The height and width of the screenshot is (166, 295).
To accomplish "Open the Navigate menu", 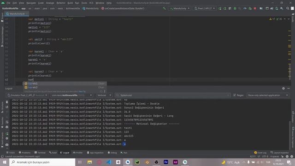I will click(31, 3).
